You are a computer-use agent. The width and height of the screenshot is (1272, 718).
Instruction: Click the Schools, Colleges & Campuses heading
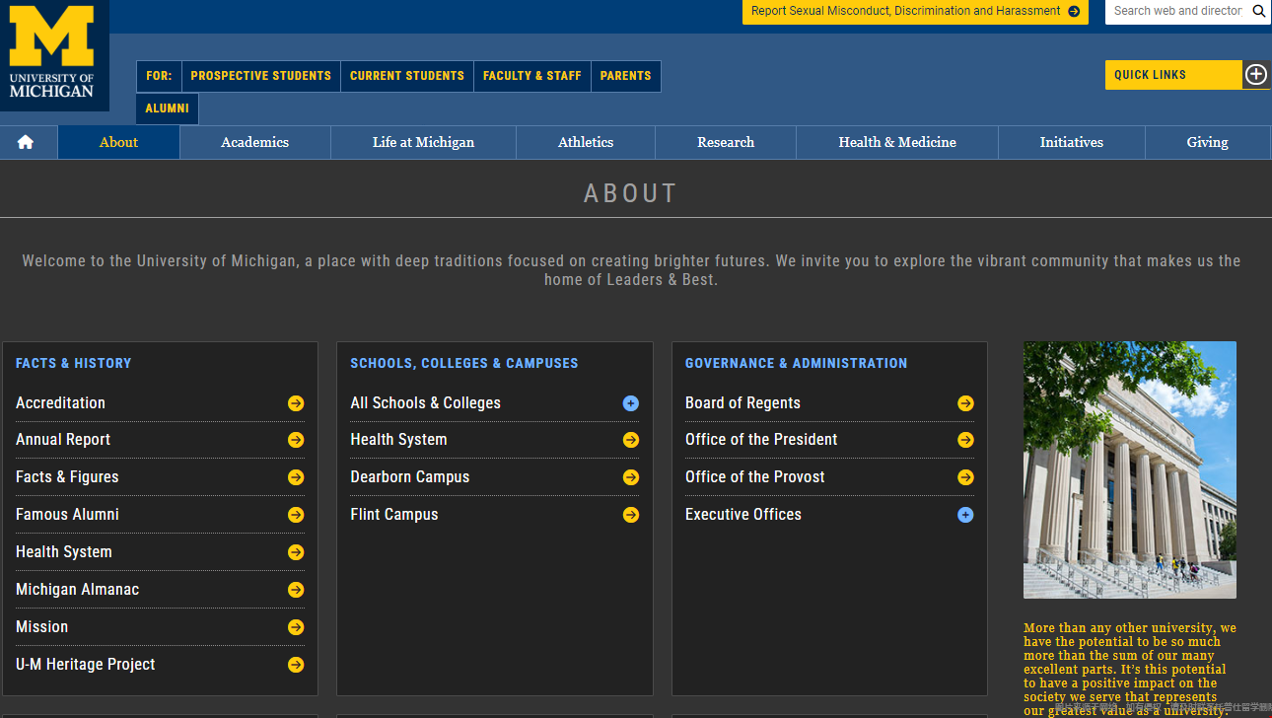pos(464,363)
